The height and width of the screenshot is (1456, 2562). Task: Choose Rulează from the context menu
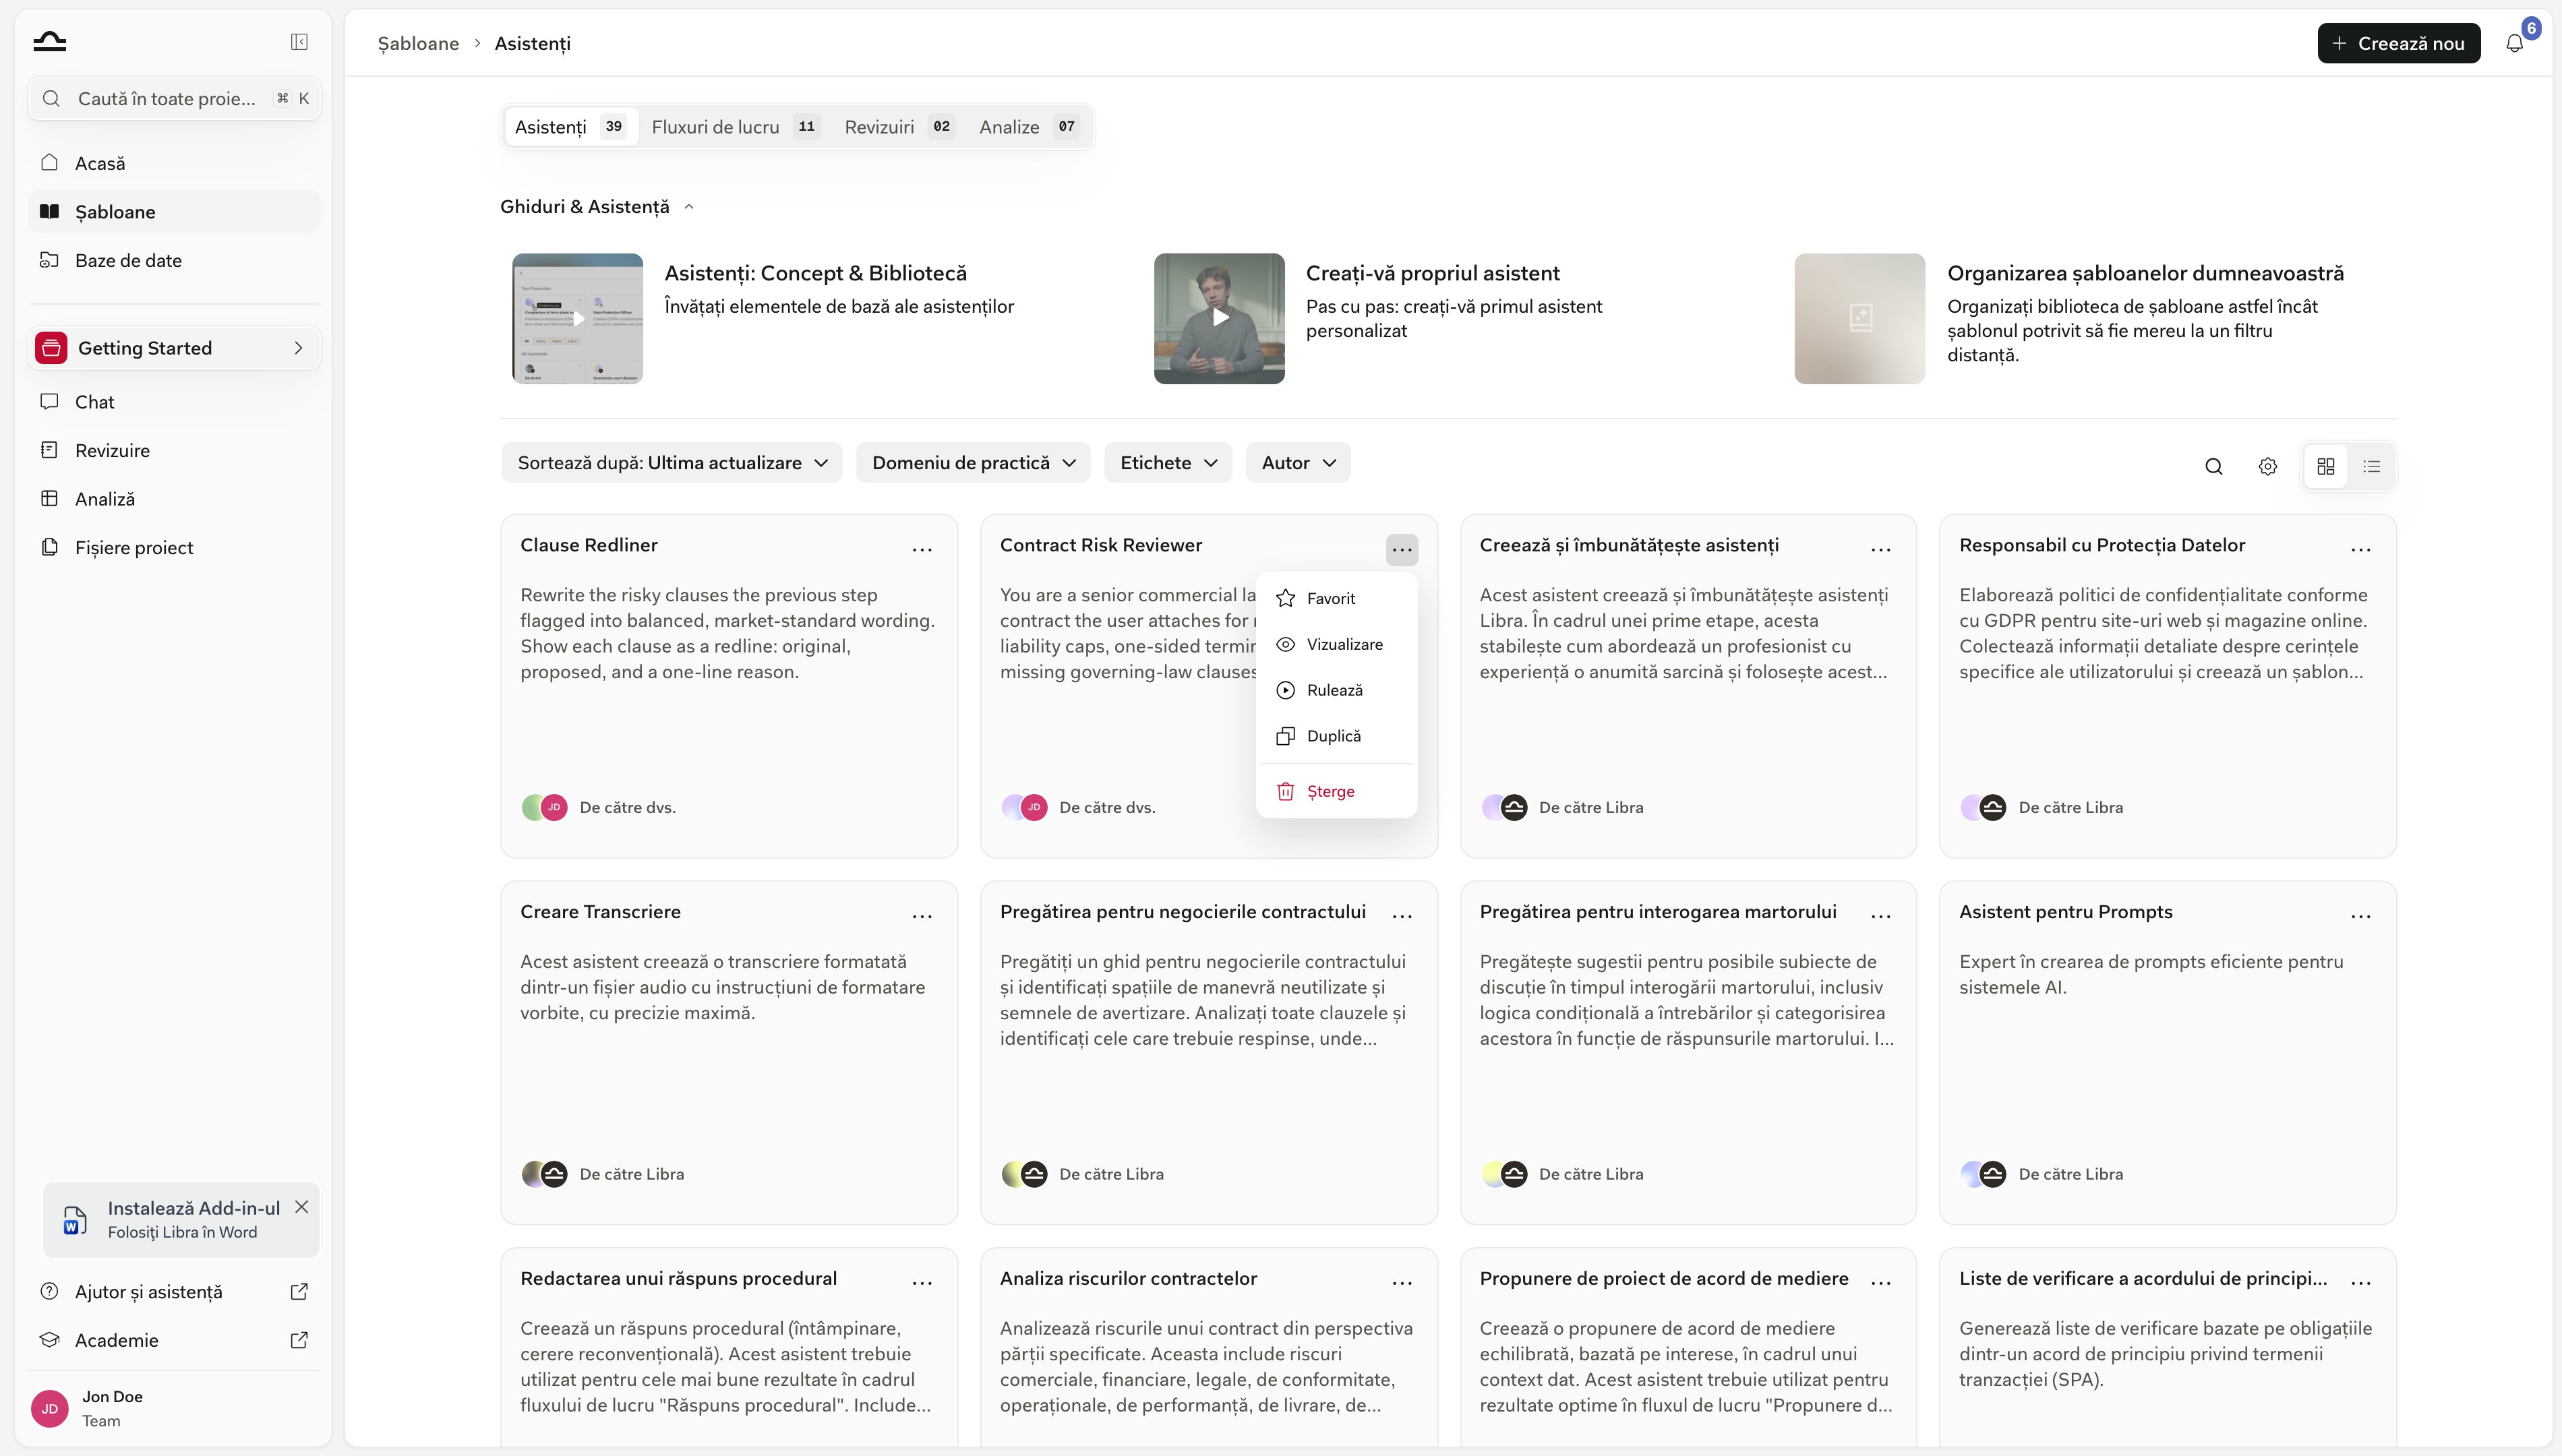(1336, 690)
